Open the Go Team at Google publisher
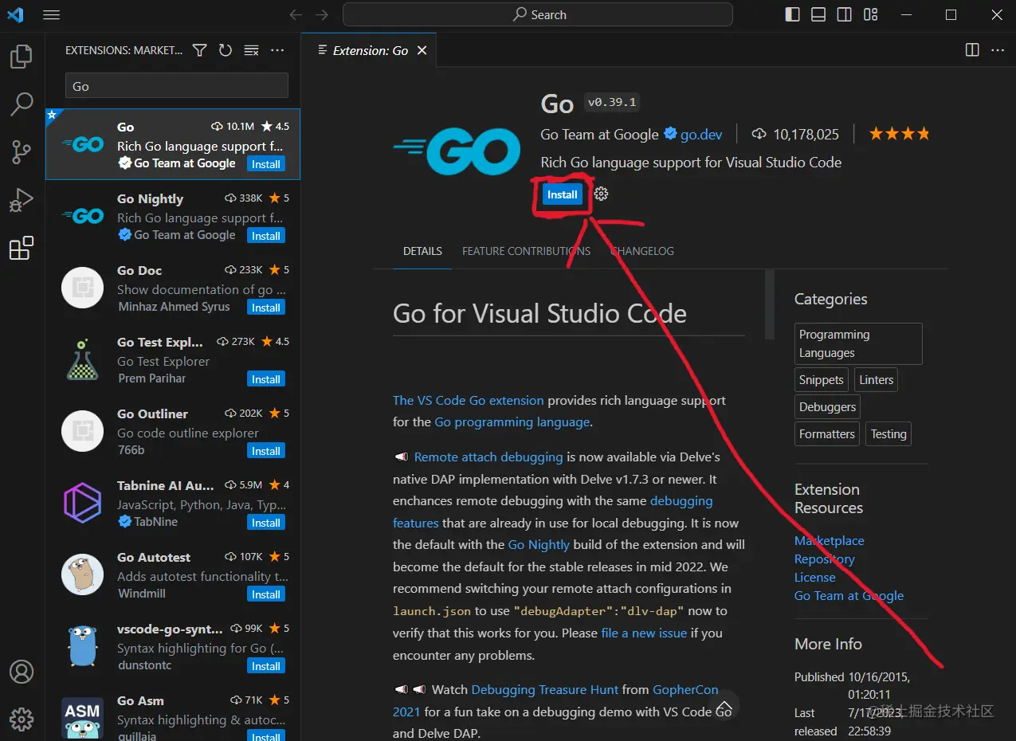 coord(599,134)
